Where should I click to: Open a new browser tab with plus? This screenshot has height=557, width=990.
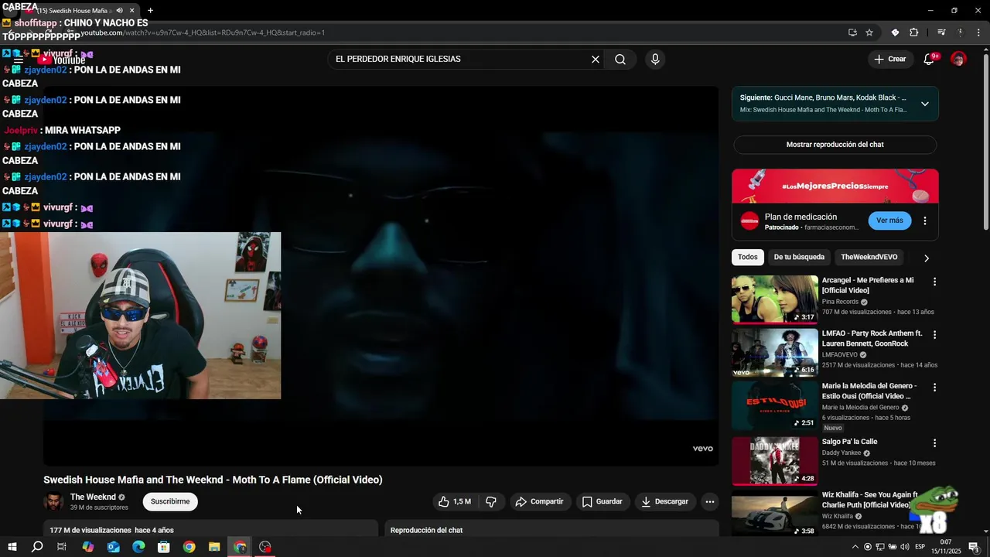tap(150, 11)
